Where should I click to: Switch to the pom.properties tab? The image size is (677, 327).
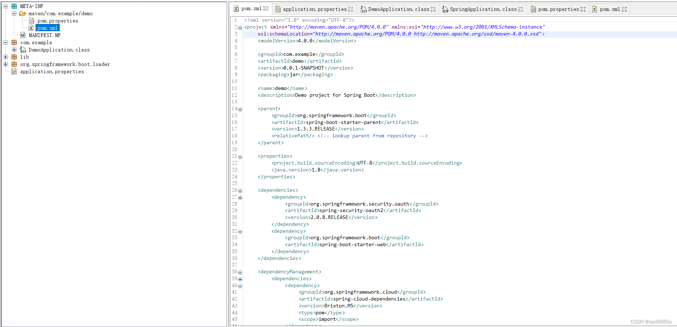pos(558,9)
